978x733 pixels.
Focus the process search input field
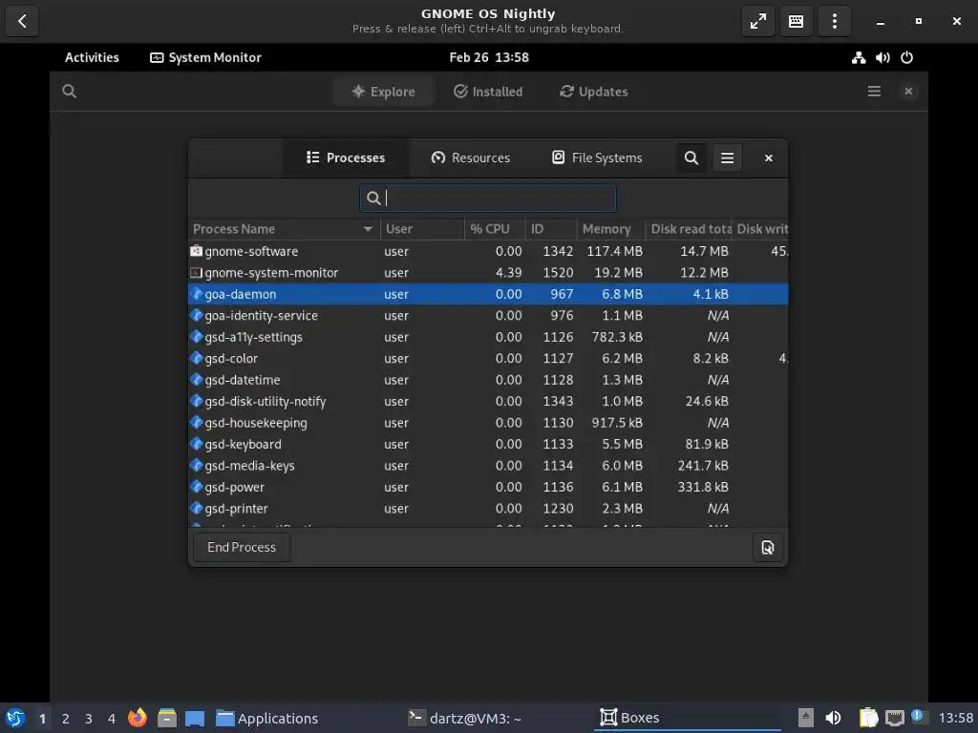(488, 199)
